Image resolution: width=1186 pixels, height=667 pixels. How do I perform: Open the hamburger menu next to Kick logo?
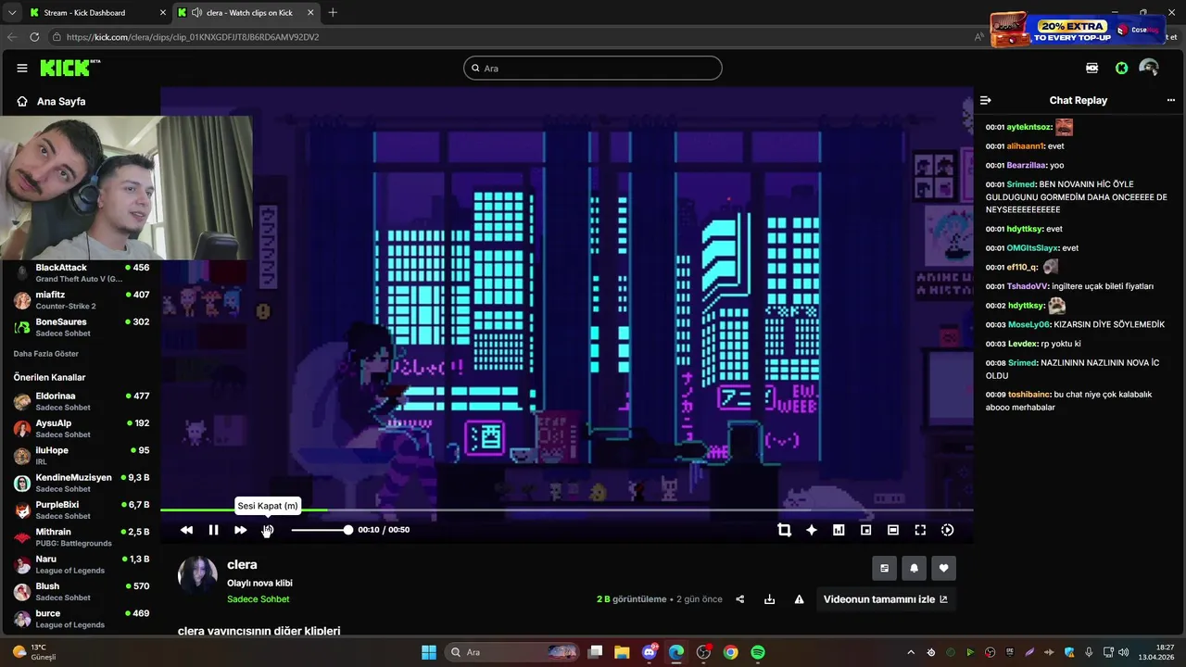[x=22, y=68]
